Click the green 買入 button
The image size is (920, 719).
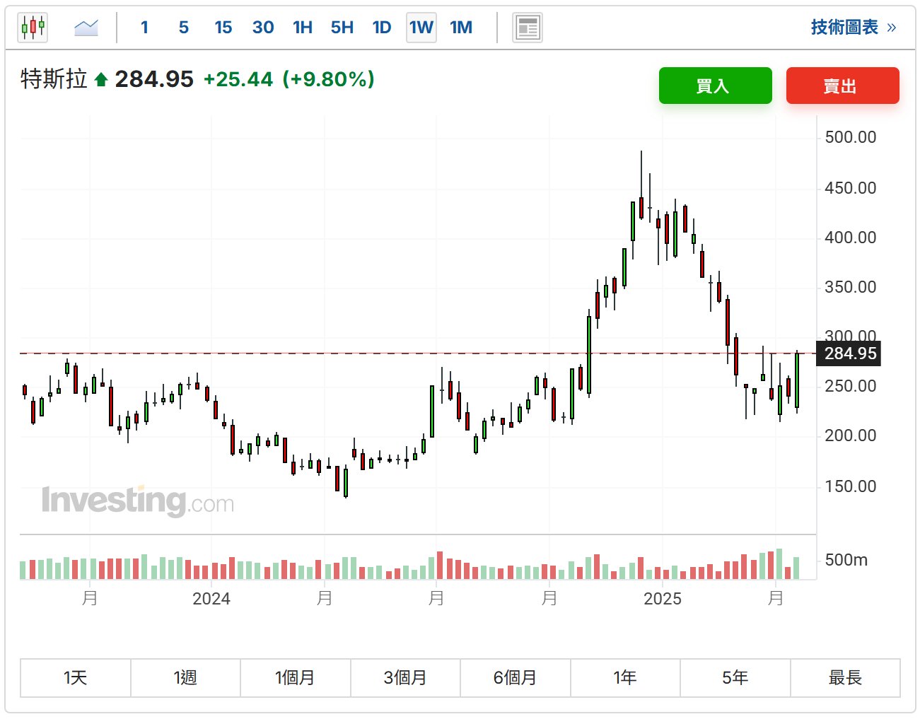pos(716,86)
